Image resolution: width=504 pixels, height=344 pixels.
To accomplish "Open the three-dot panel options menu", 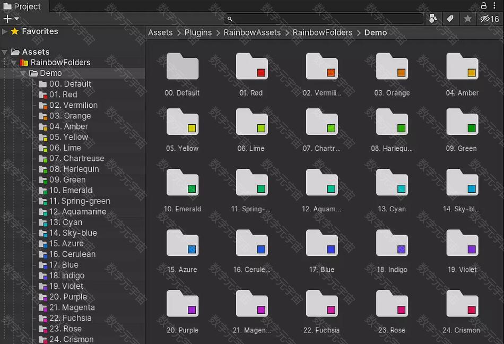I will pyautogui.click(x=496, y=6).
